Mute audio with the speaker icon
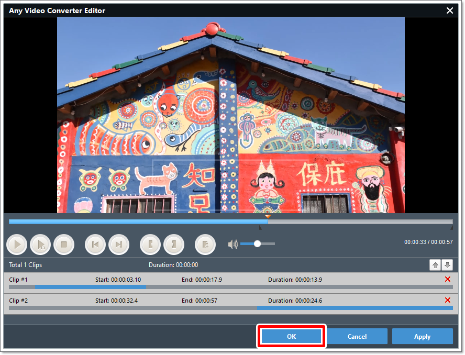The image size is (465, 355). click(233, 245)
